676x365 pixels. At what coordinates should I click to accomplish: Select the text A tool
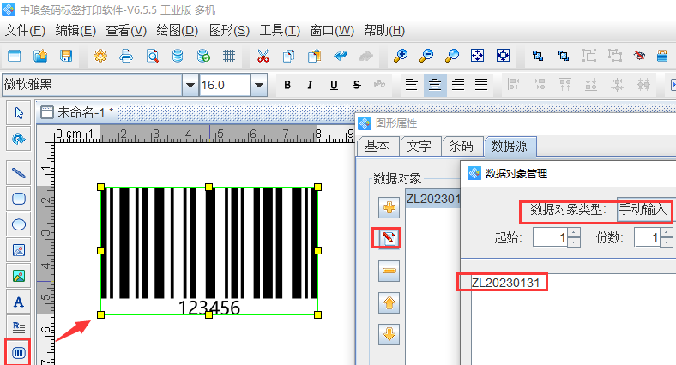19,302
